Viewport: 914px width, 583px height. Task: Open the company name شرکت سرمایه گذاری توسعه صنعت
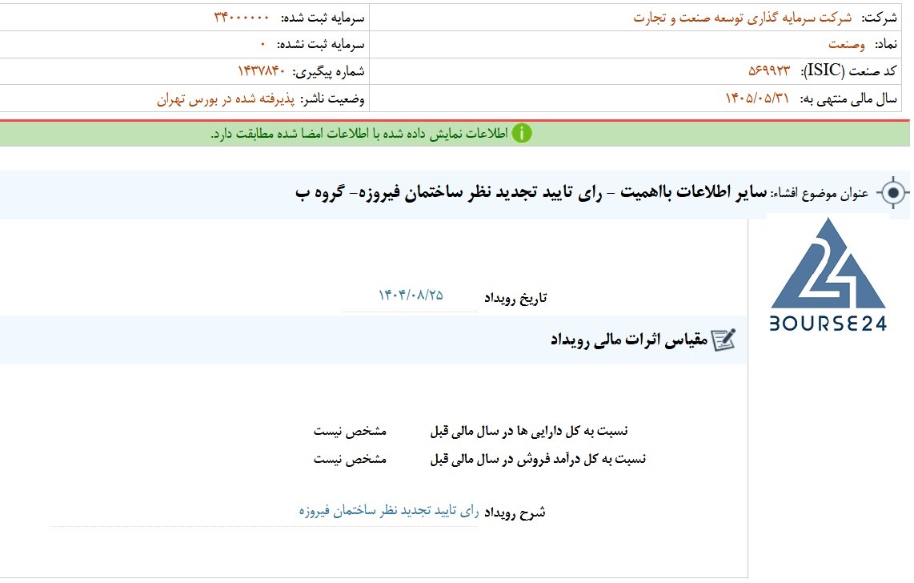(x=743, y=18)
